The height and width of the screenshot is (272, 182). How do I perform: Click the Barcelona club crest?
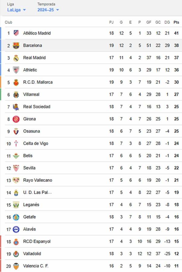point(17,45)
